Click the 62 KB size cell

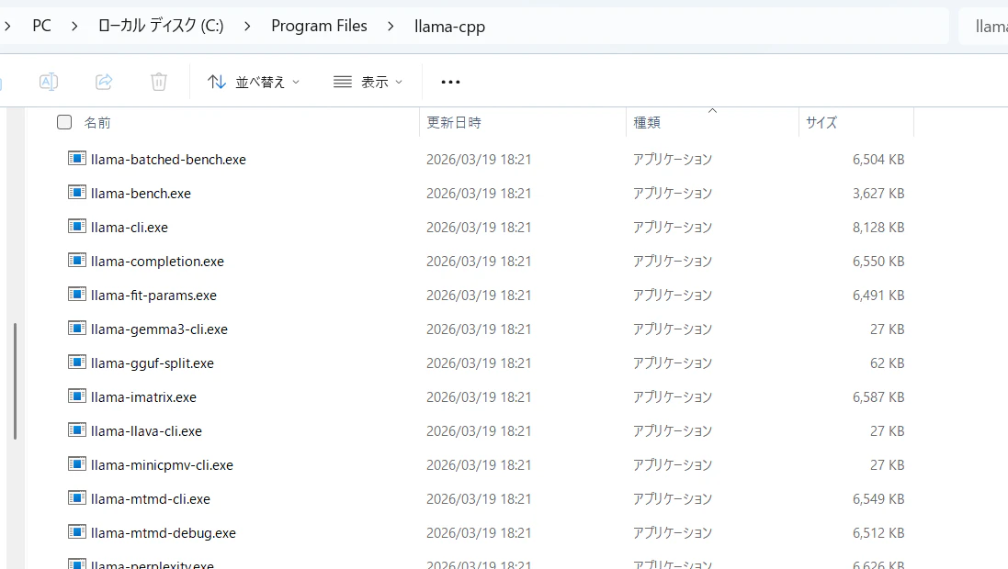tap(887, 363)
